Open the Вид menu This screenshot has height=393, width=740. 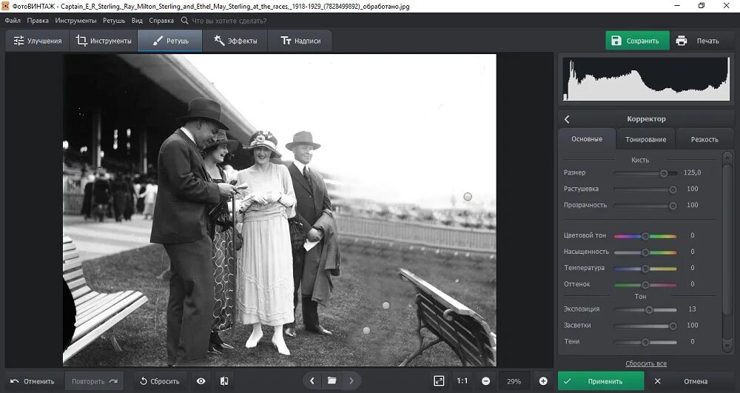point(137,21)
